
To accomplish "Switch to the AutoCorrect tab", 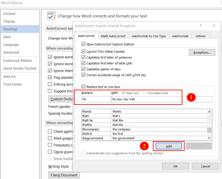I will coord(86,36).
